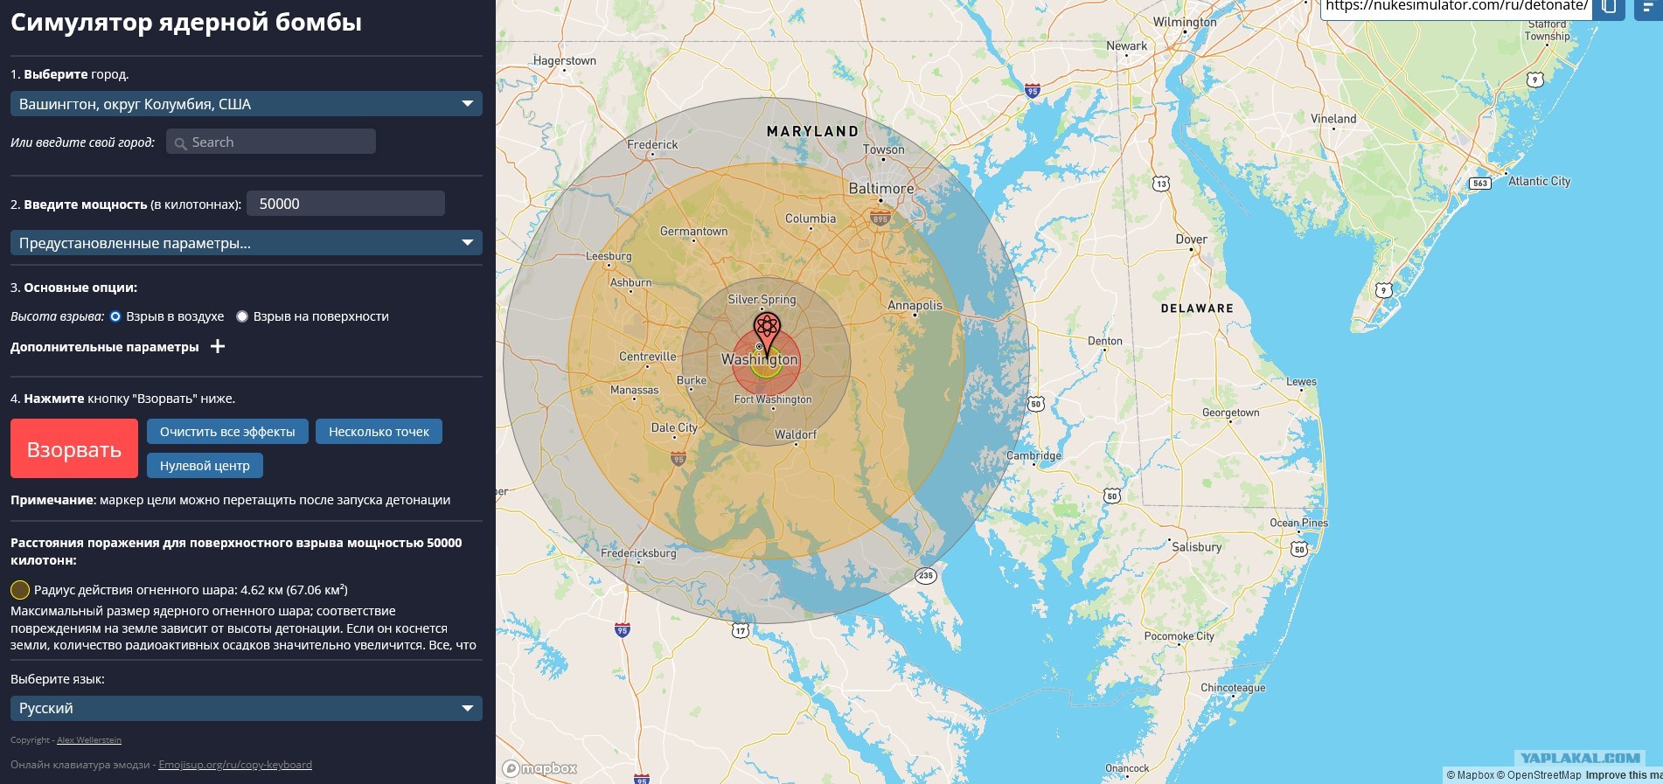Click the Denton label on the map
Screen dimensions: 1663x784
tap(1105, 341)
